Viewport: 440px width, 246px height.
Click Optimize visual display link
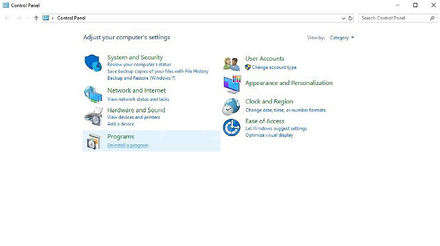click(x=269, y=135)
